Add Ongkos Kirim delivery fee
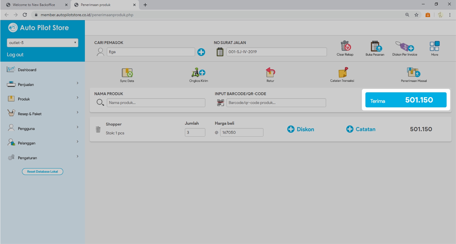This screenshot has width=456, height=244. tap(199, 73)
